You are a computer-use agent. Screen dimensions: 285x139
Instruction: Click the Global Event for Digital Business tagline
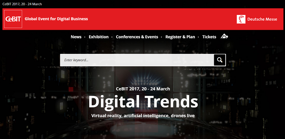pyautogui.click(x=56, y=19)
